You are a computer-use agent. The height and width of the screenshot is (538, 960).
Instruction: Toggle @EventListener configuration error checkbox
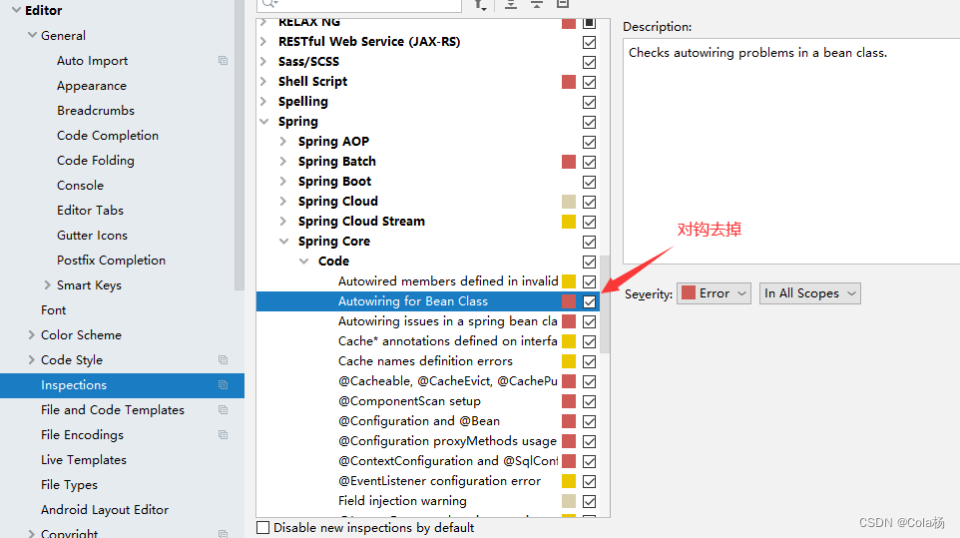589,482
